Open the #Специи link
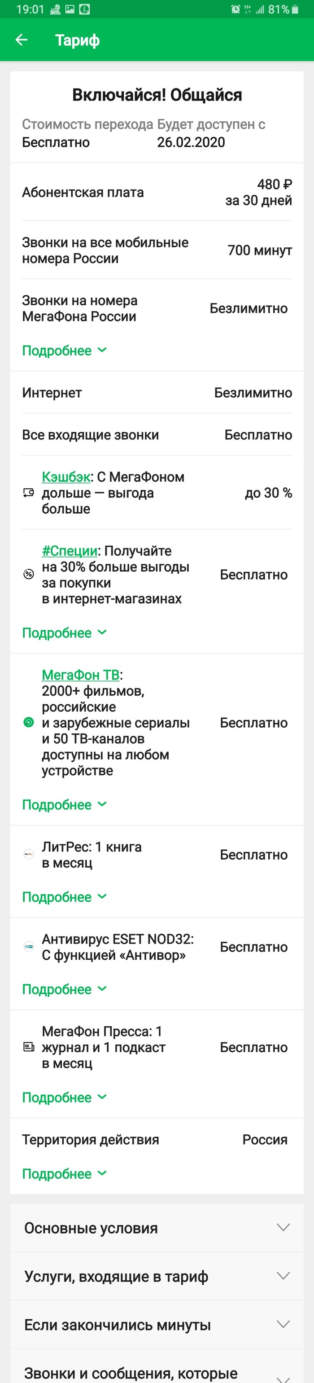The height and width of the screenshot is (1383, 314). click(70, 551)
